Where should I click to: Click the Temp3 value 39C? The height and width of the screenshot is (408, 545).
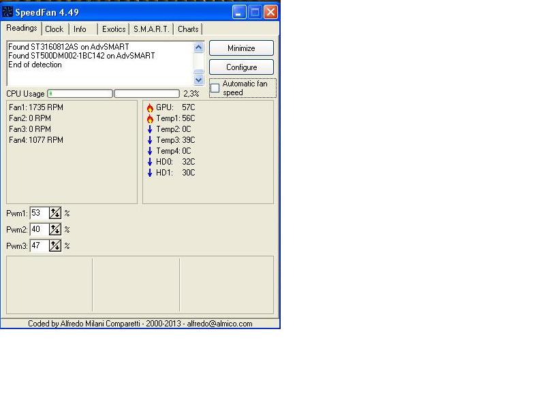(x=189, y=140)
